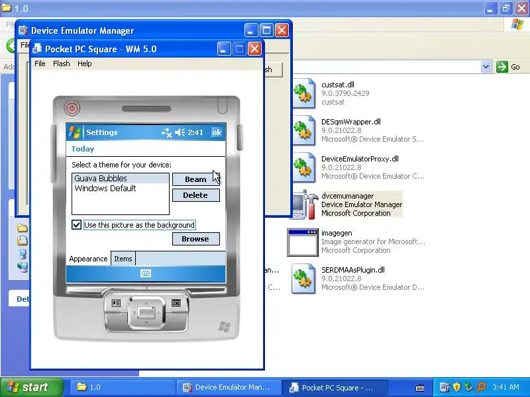Tap the ok button in Settings title bar
This screenshot has width=530, height=397.
[217, 132]
